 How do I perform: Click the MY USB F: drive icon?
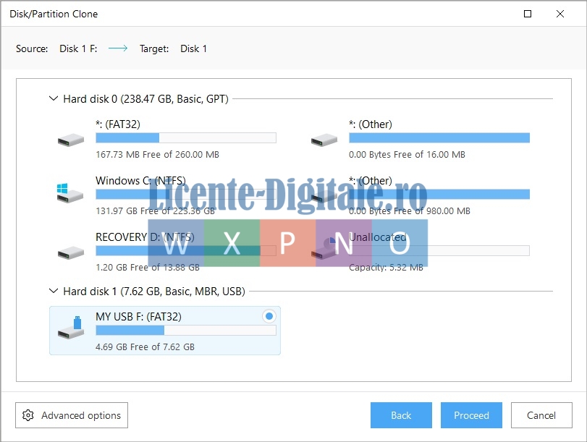click(x=71, y=328)
